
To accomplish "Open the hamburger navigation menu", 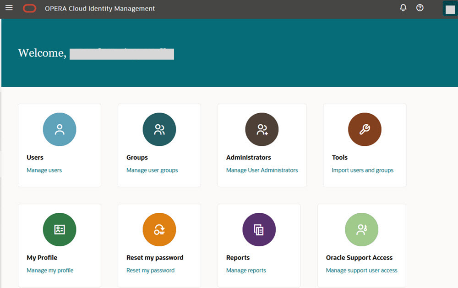I will [9, 8].
